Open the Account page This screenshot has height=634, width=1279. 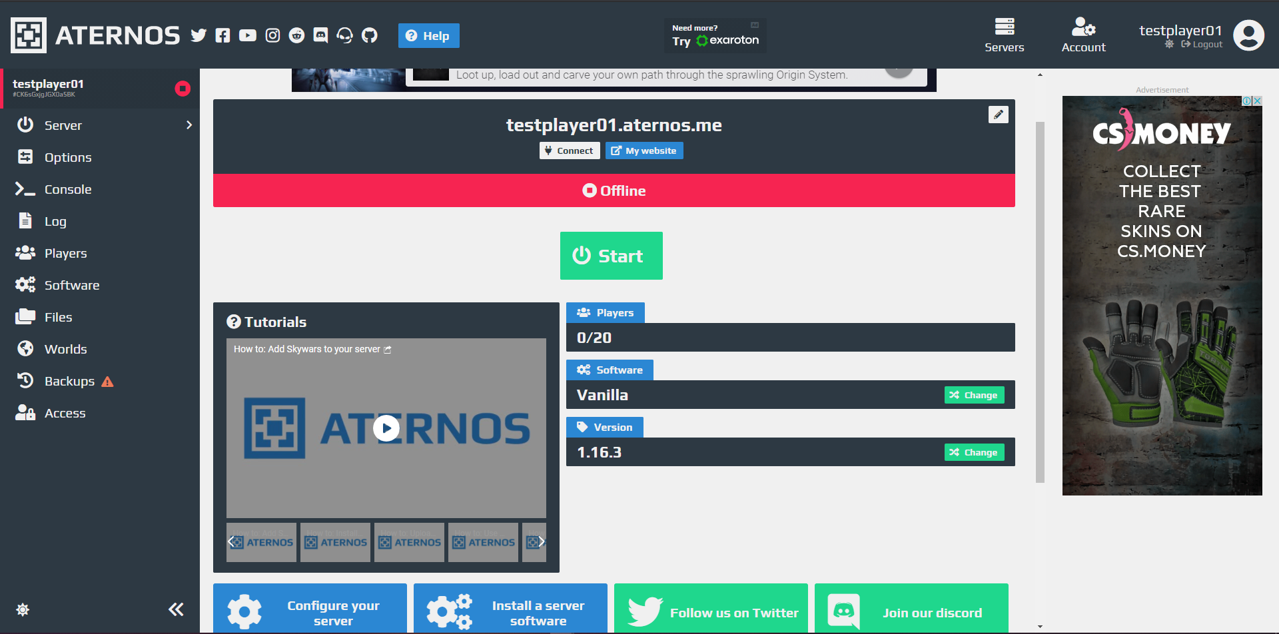1083,35
